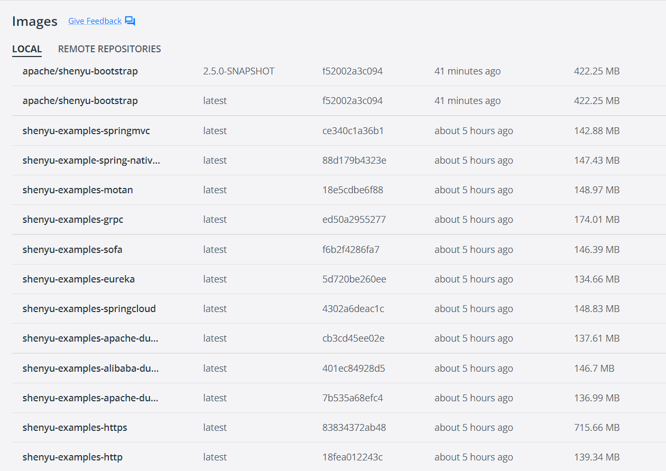Select apache/shenyu-bootstrap name in the latest row
Viewport: 666px width, 471px height.
[80, 101]
